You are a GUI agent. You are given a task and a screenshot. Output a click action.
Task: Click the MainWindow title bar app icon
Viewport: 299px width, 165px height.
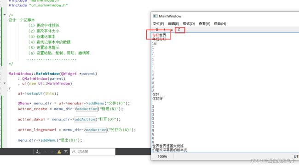click(x=155, y=16)
